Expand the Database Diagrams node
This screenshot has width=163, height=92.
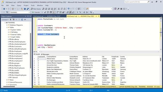[x=7, y=25]
